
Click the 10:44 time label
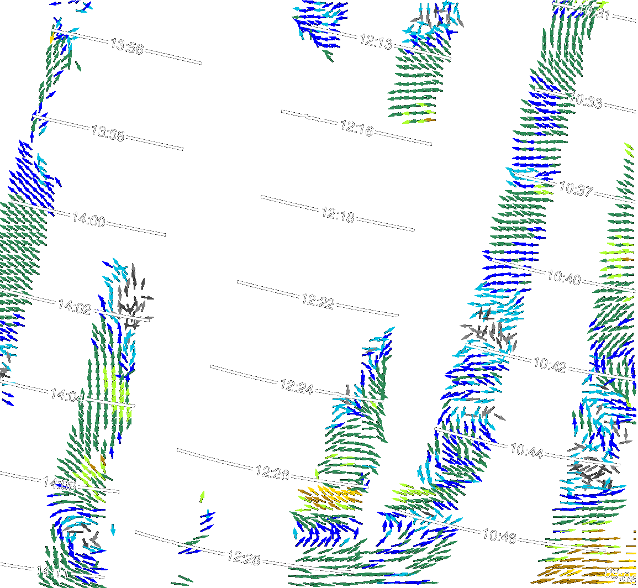[x=527, y=450]
